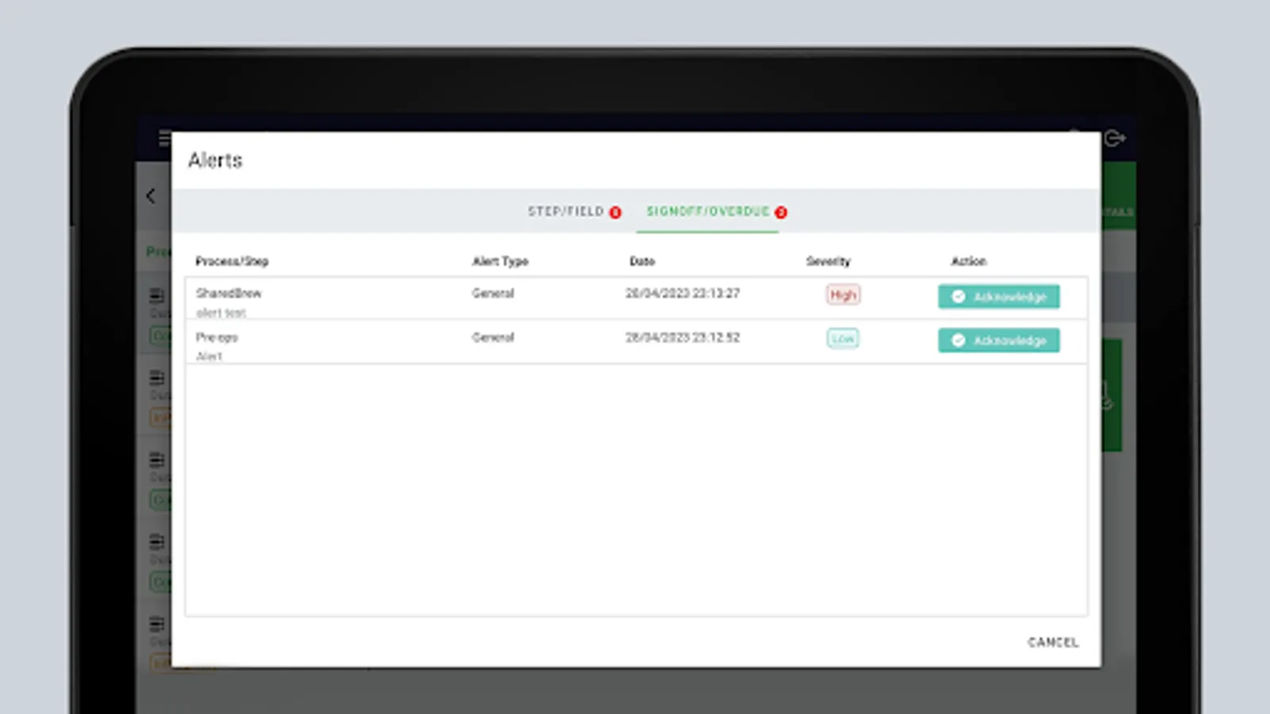Click the Alerts dialog title
Viewport: 1270px width, 714px height.
pyautogui.click(x=215, y=160)
